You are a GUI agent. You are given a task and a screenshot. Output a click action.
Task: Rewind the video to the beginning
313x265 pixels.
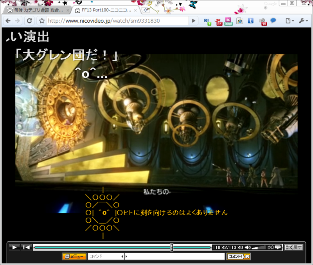(x=26, y=247)
